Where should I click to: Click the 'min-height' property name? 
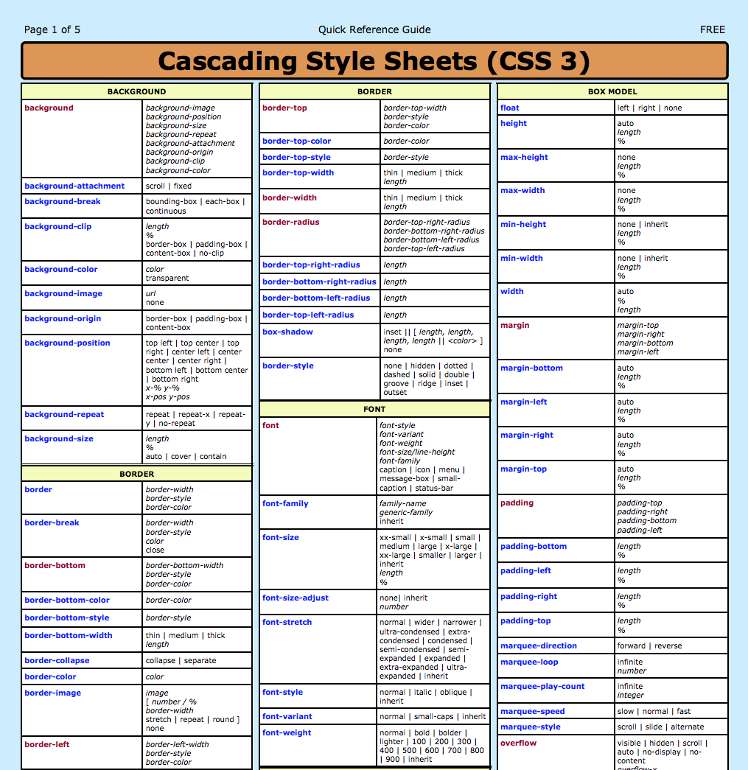click(x=523, y=224)
